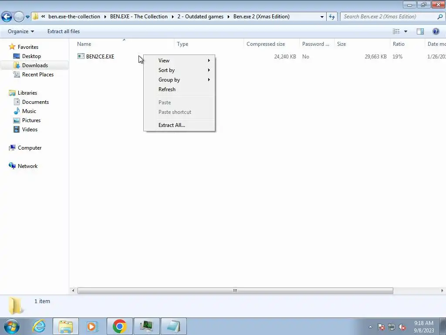
Task: Click the horizontal scrollbar thumb
Action: pos(235,291)
